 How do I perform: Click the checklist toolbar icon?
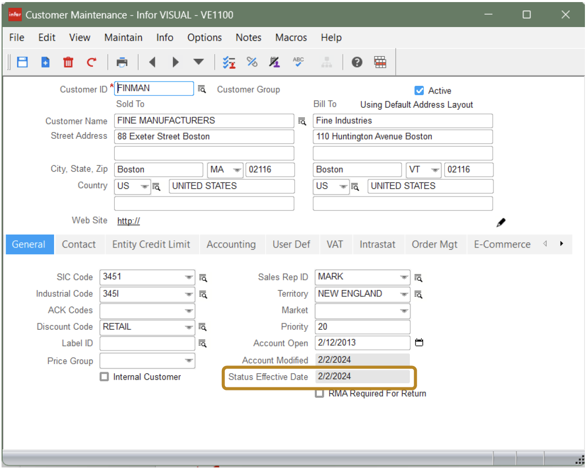[x=229, y=62]
